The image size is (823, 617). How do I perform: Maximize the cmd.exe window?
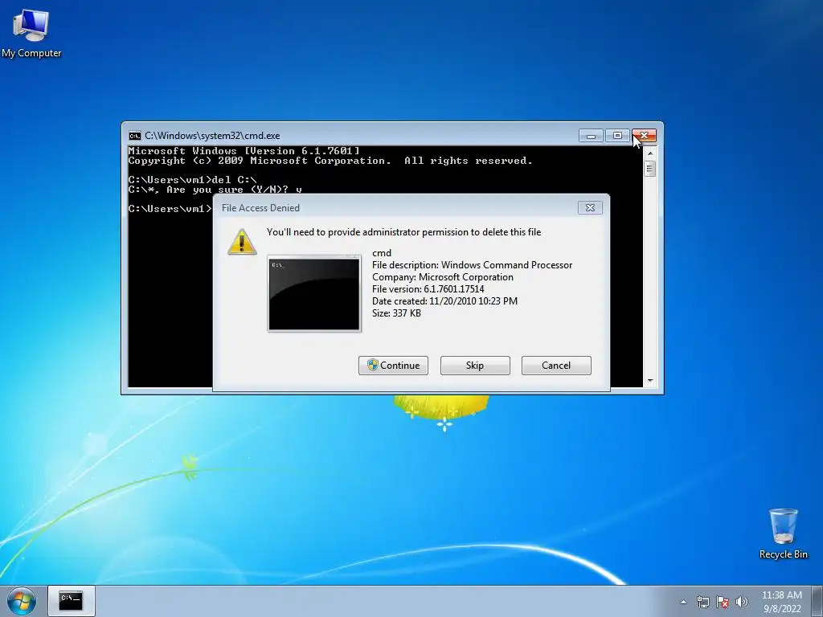coord(618,136)
